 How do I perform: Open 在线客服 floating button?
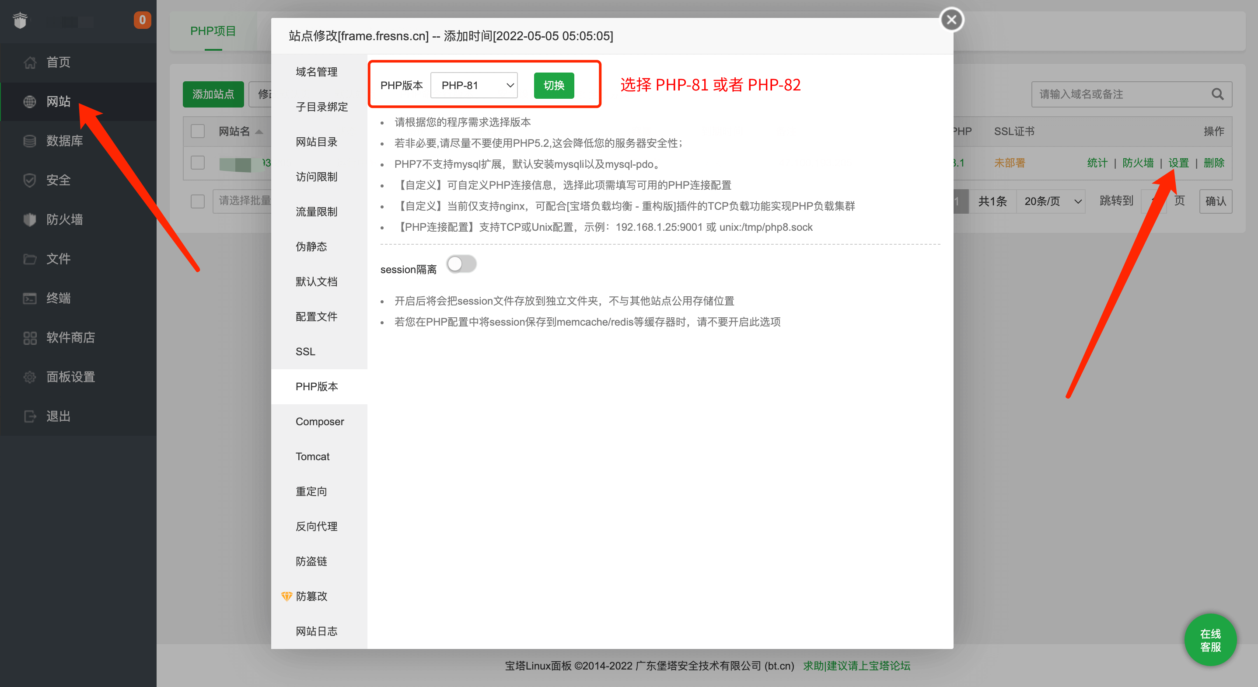click(1210, 640)
